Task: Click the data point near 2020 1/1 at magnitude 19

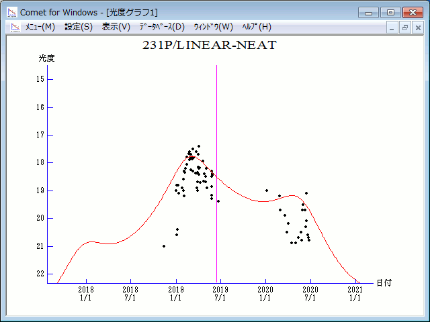Action: pyautogui.click(x=267, y=191)
